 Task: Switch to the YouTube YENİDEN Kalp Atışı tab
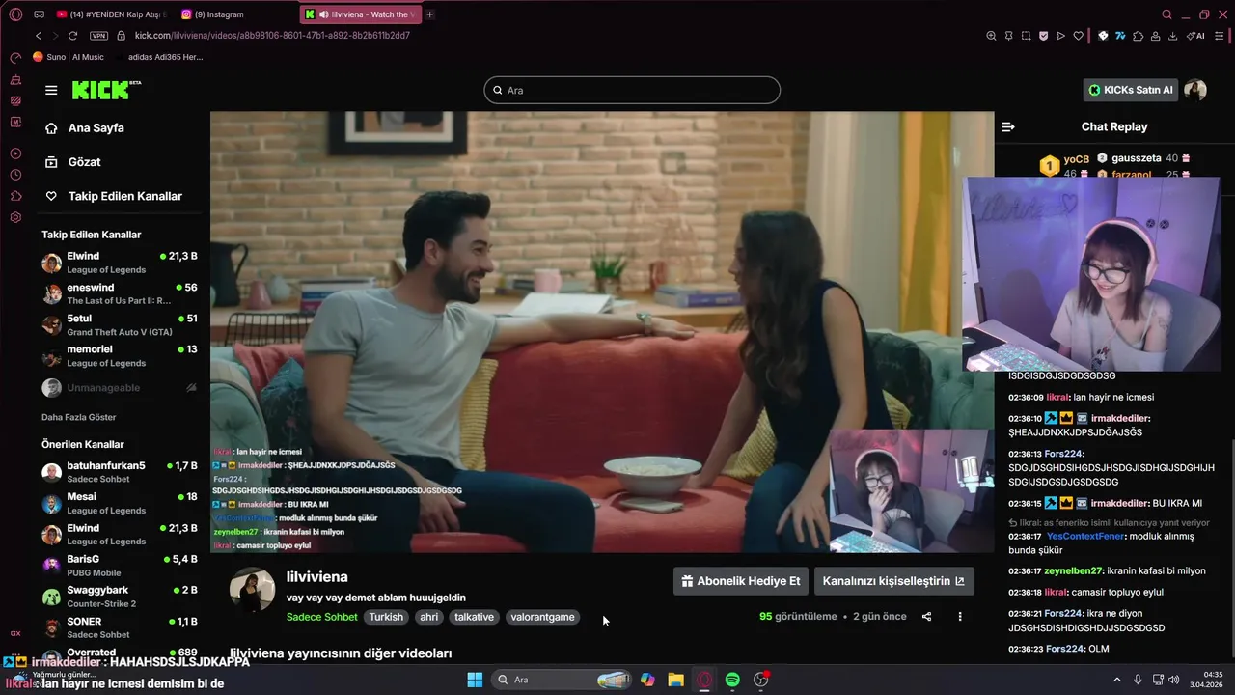tap(111, 14)
